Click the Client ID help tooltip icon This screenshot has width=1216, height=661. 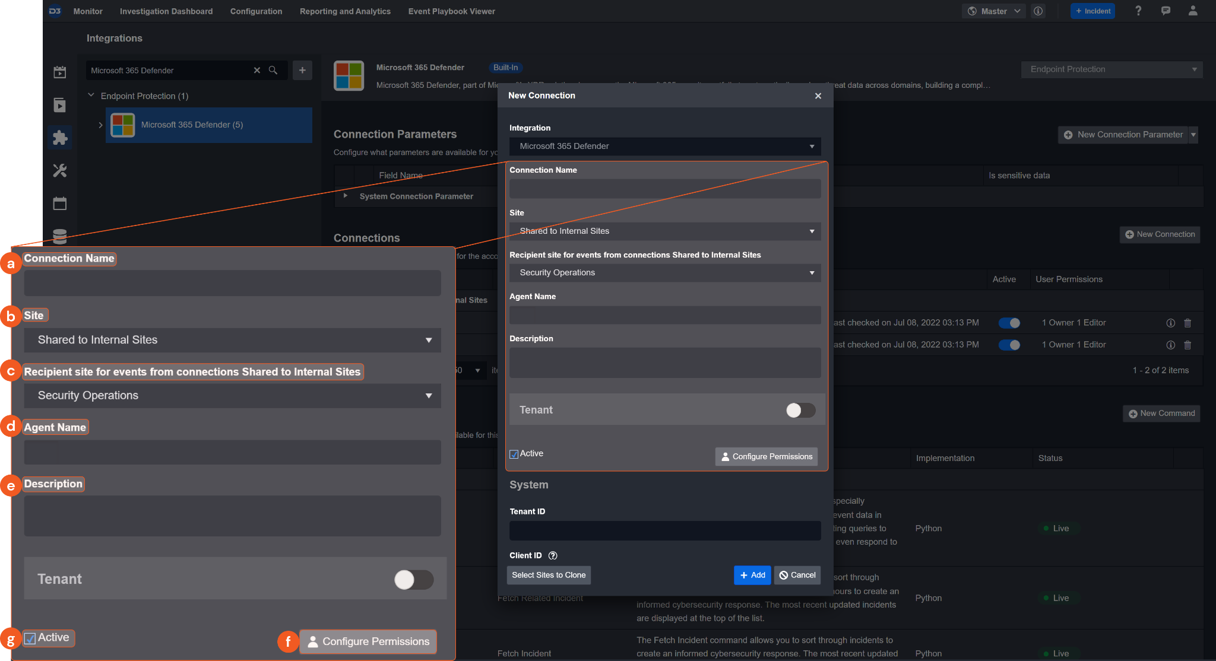point(553,555)
